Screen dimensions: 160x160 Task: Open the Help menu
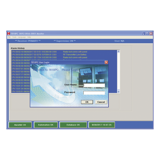coord(29,37)
